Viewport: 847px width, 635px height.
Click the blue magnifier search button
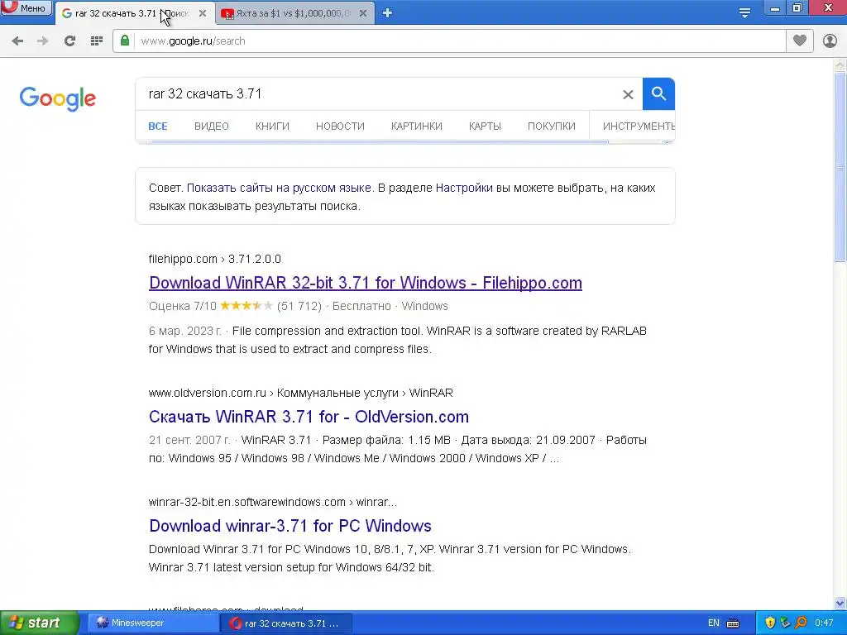tap(658, 94)
